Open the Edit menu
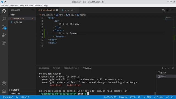Viewport: 176px width, 99px height. coord(7,5)
